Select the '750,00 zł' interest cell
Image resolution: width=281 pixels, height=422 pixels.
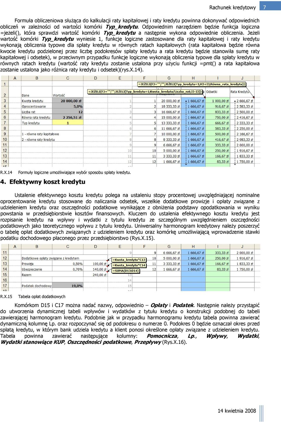pyautogui.click(x=217, y=118)
